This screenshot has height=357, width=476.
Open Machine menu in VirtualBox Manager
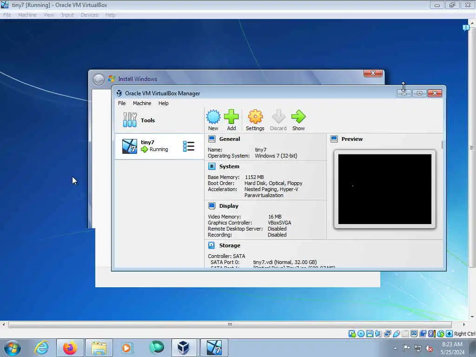pyautogui.click(x=142, y=103)
